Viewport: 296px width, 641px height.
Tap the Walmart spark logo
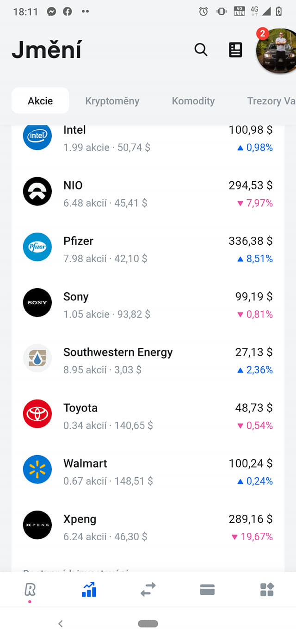tap(37, 469)
